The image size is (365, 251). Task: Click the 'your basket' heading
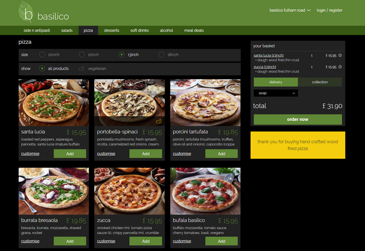(x=264, y=46)
